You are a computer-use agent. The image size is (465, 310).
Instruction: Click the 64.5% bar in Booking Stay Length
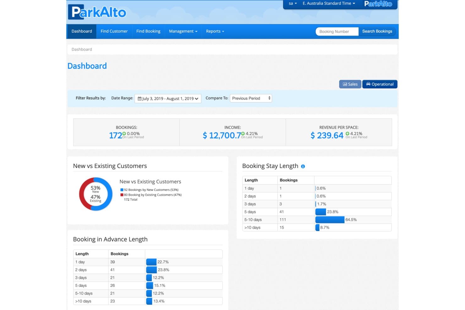pyautogui.click(x=330, y=220)
